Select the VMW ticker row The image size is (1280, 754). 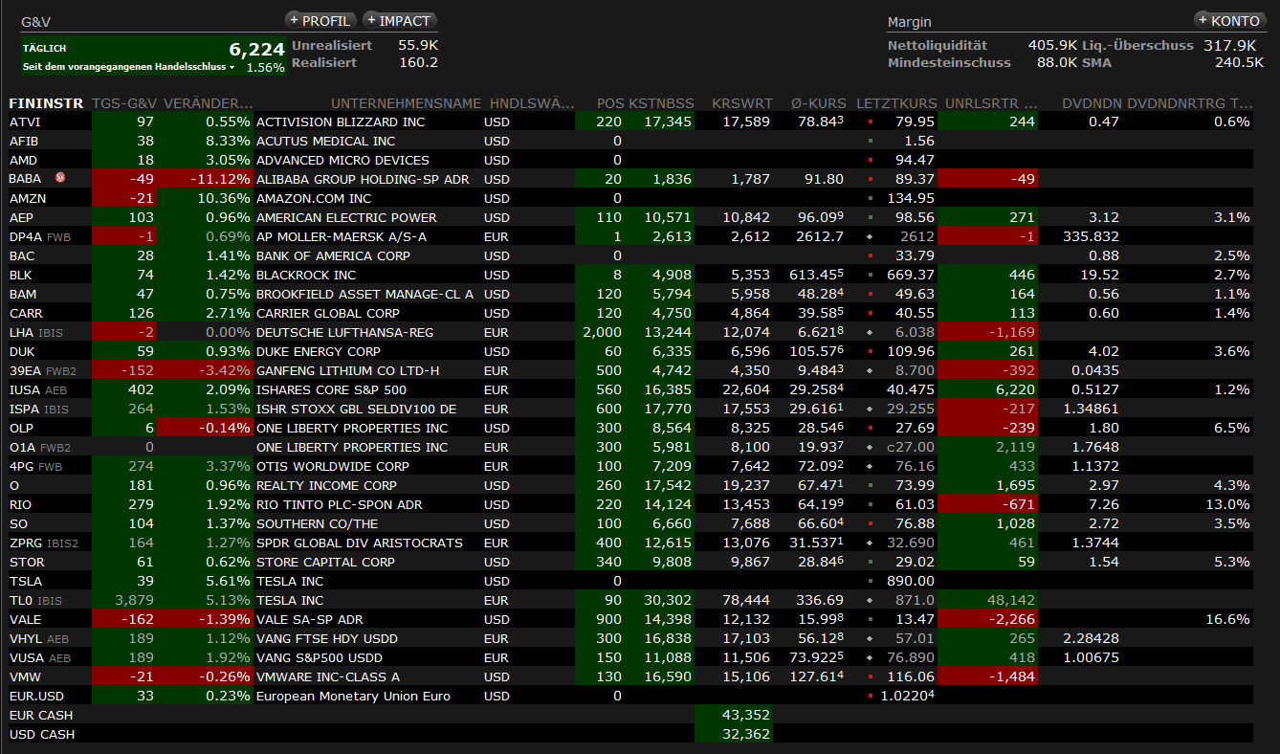tap(25, 676)
